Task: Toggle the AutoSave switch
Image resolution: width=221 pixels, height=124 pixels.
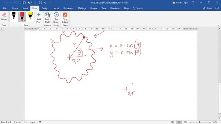Action: [x=17, y=3]
